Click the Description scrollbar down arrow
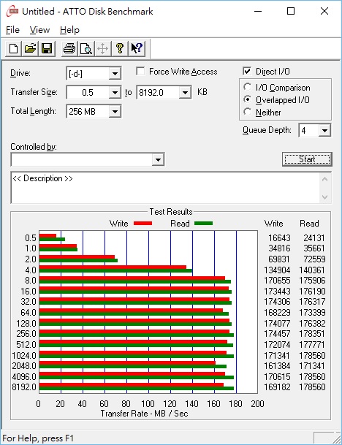 325,197
